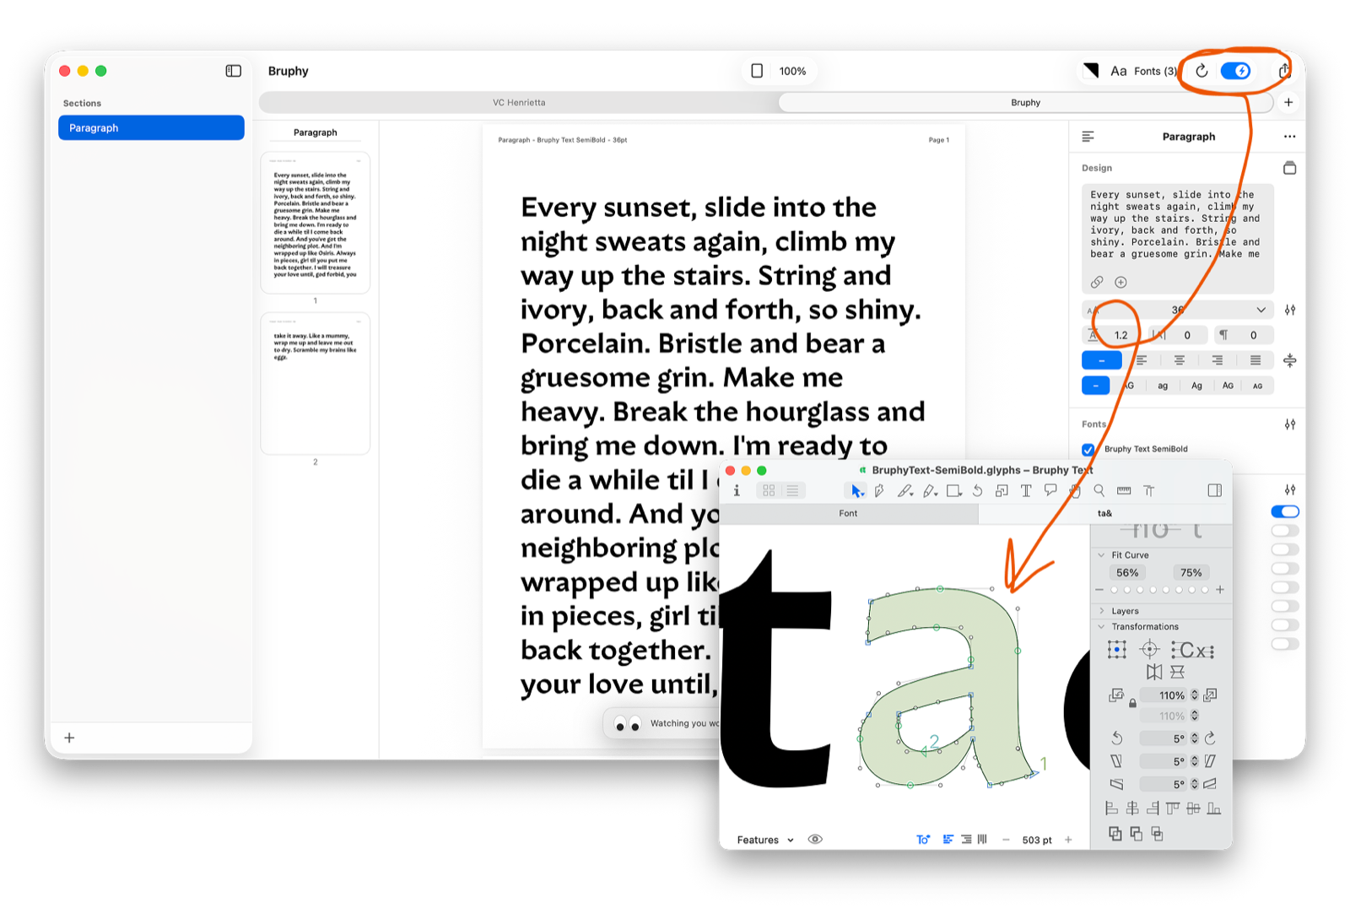Decrease Fit Curve with the minus button
1350x908 pixels.
[x=1099, y=590]
